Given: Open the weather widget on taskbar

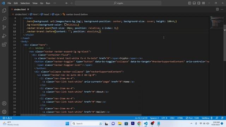Looking at the screenshot, I should (11, 123).
